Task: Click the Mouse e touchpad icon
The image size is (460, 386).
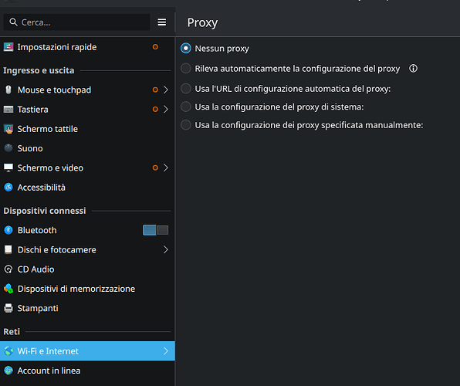Action: pyautogui.click(x=8, y=90)
